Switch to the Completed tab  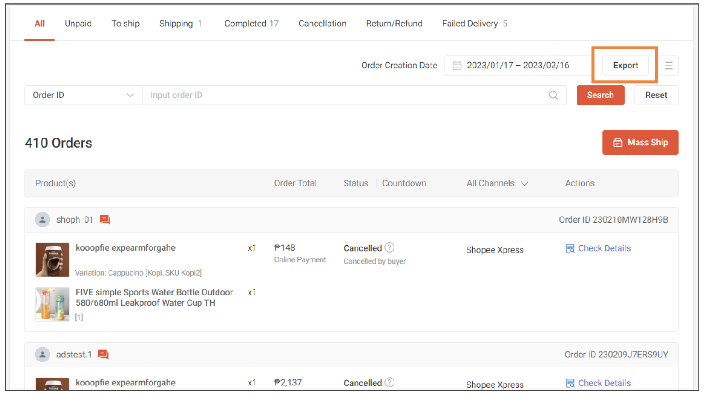click(251, 24)
